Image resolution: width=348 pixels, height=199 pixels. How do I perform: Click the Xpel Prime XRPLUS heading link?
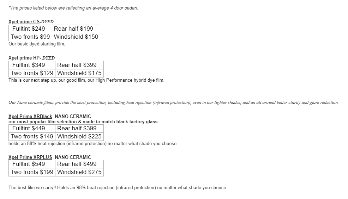[30, 157]
